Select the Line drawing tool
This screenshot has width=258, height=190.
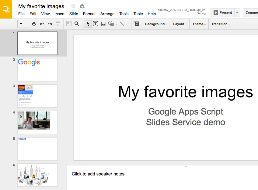pos(122,24)
